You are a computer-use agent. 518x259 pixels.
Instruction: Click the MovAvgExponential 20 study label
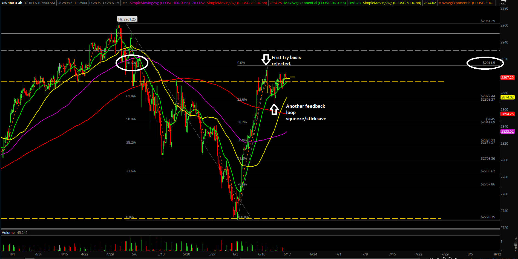[x=315, y=3]
